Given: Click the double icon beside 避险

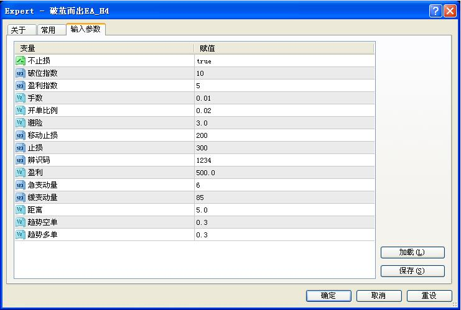Looking at the screenshot, I should [x=21, y=123].
